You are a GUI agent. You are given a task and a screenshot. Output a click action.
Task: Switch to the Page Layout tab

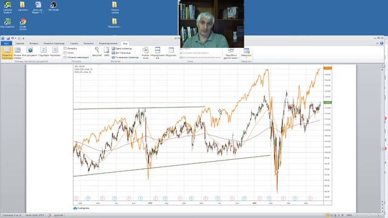54,44
